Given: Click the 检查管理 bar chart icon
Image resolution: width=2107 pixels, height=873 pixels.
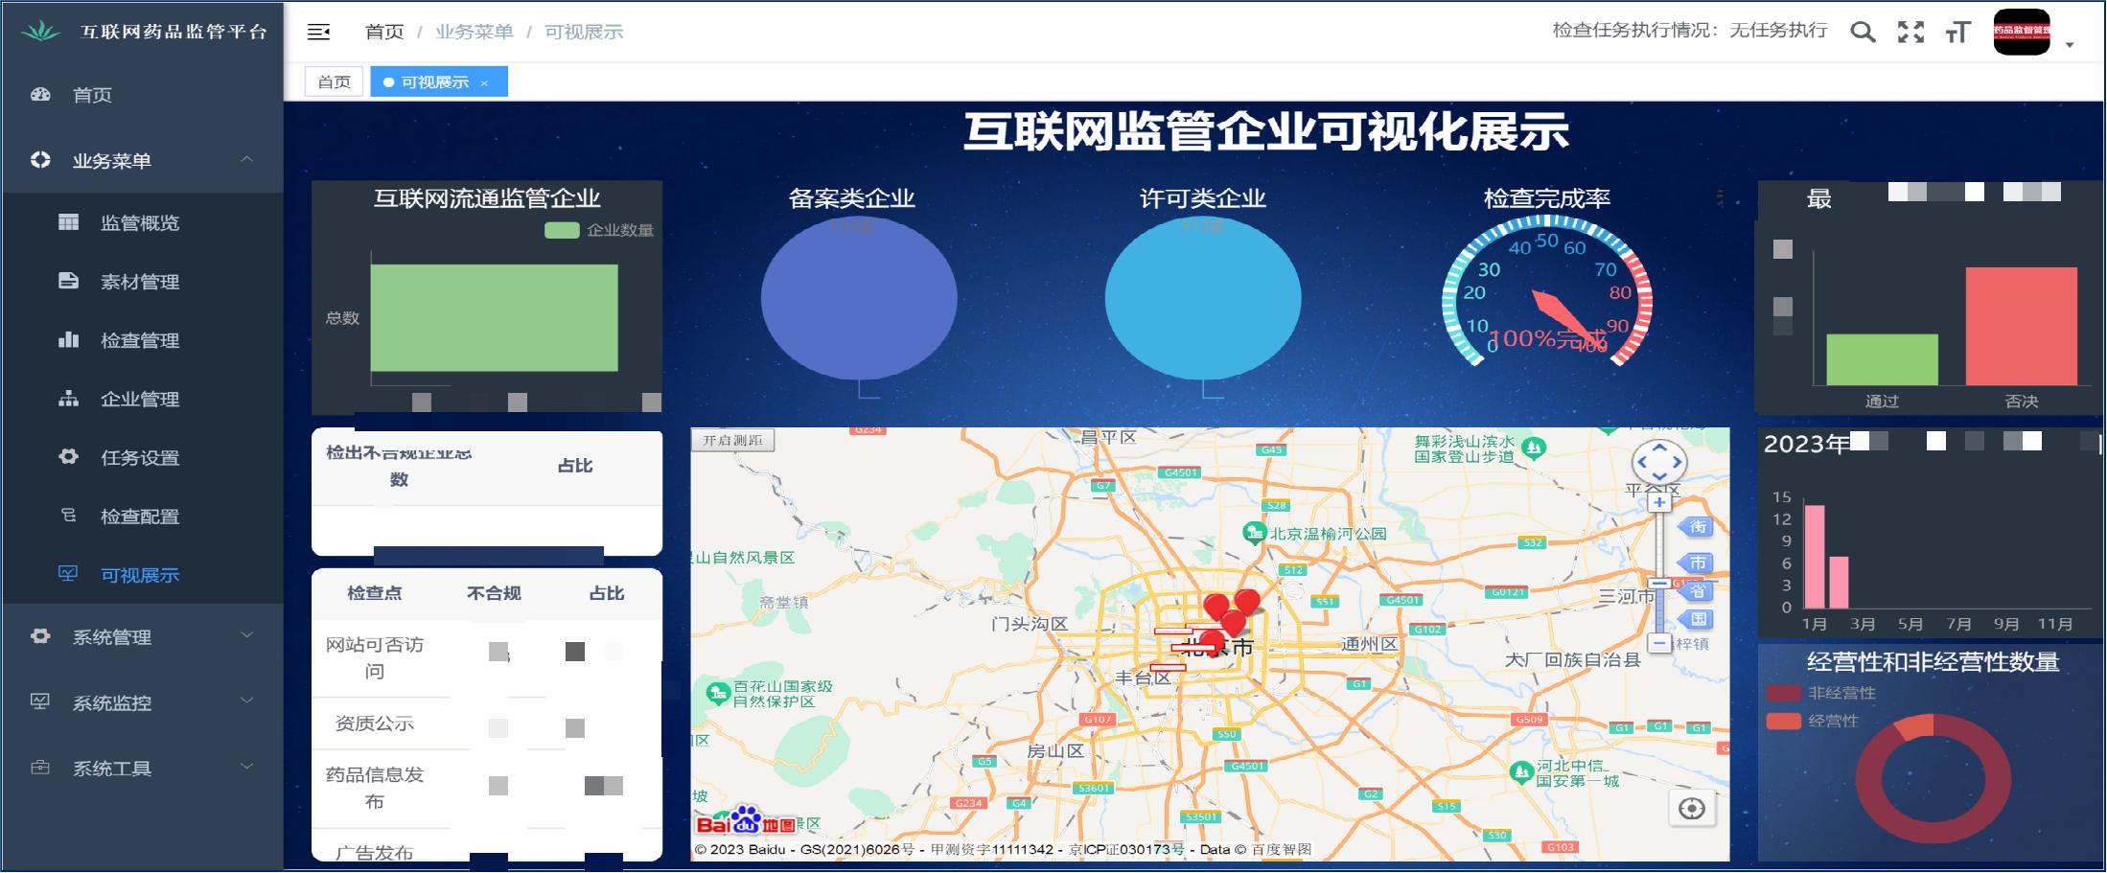Looking at the screenshot, I should [x=68, y=339].
